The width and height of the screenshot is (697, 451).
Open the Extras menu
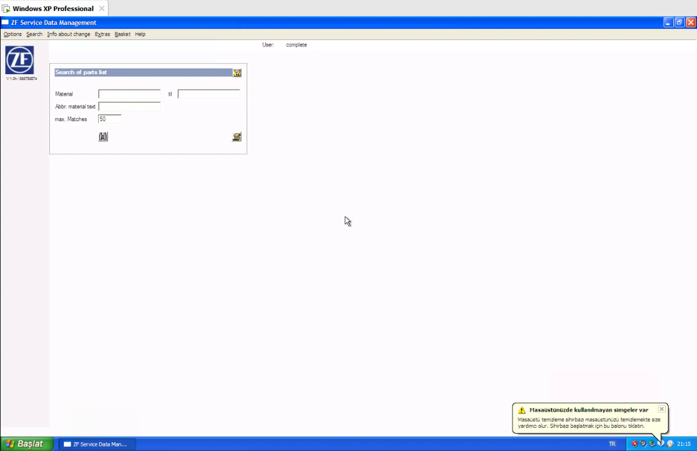tap(102, 34)
